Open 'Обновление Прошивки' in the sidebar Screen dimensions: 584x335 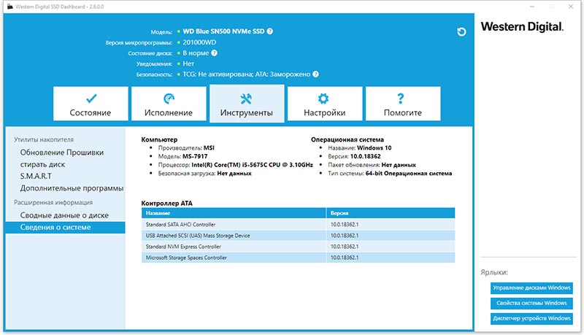(62, 153)
